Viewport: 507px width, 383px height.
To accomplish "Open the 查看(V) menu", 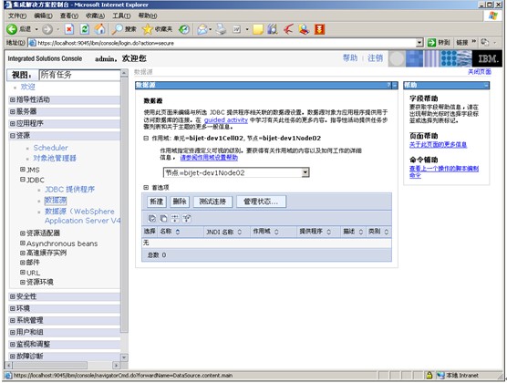I will tap(69, 16).
